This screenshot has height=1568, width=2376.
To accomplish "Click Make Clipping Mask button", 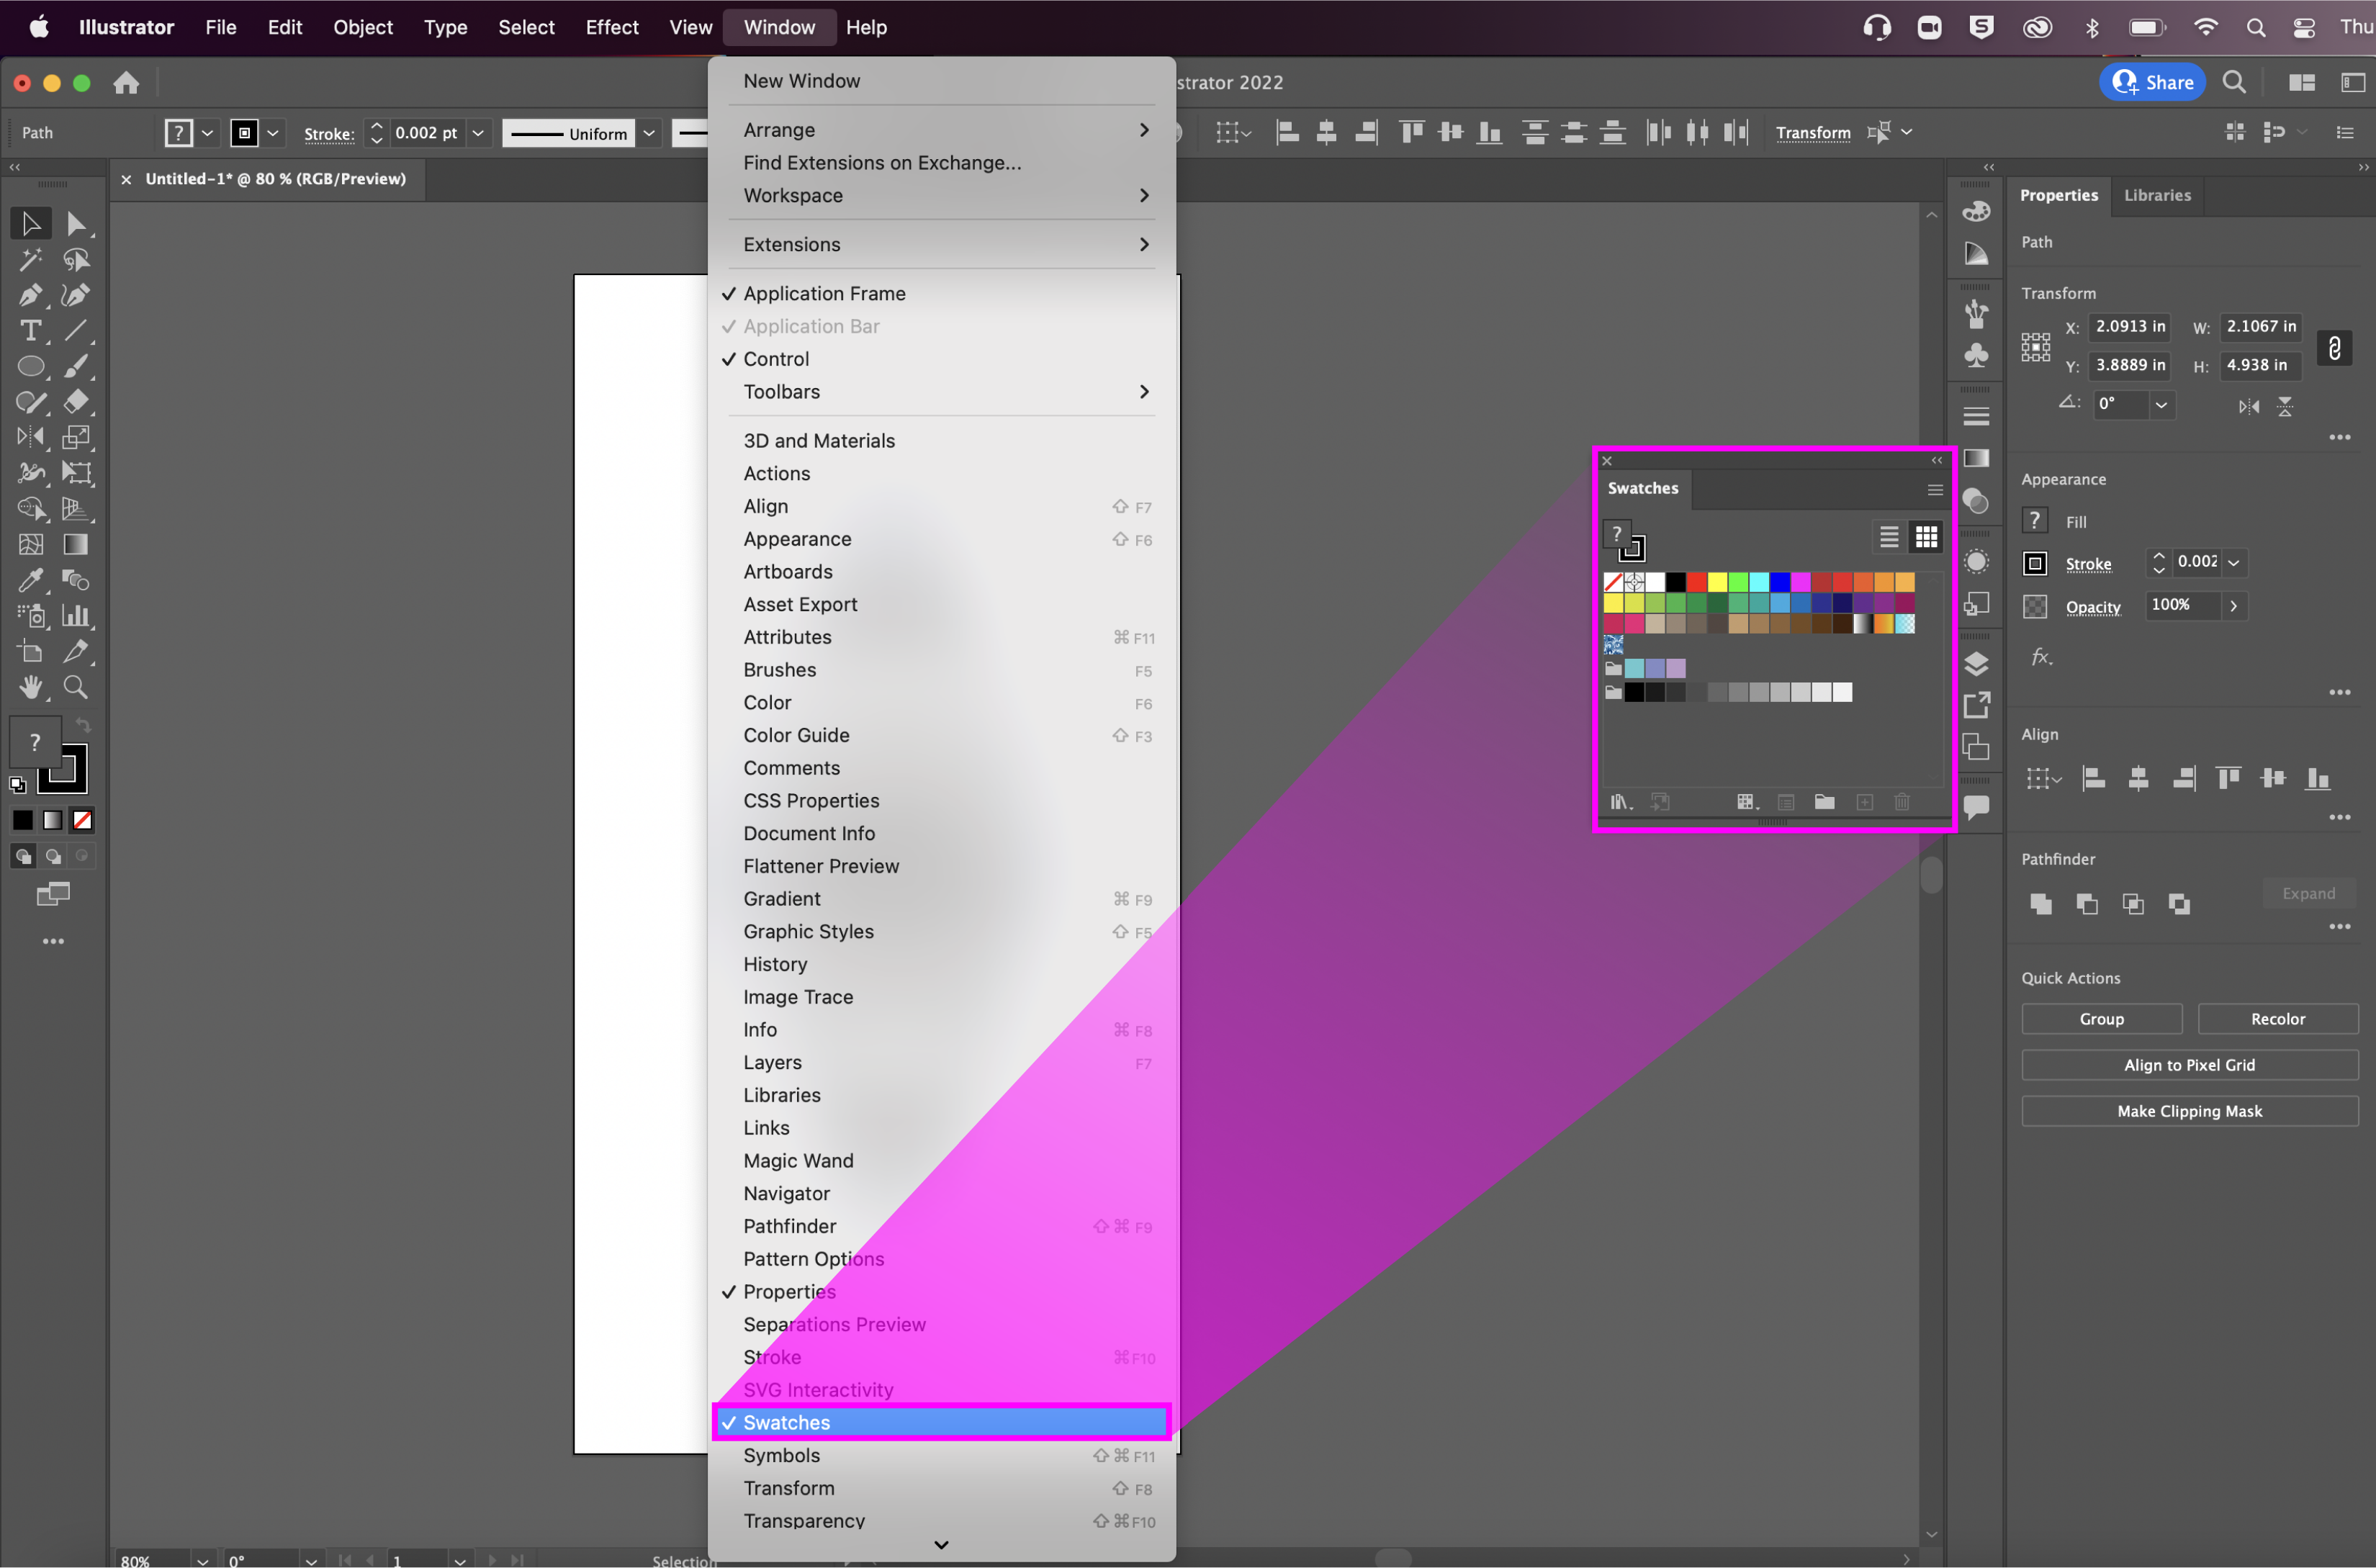I will (2188, 1111).
